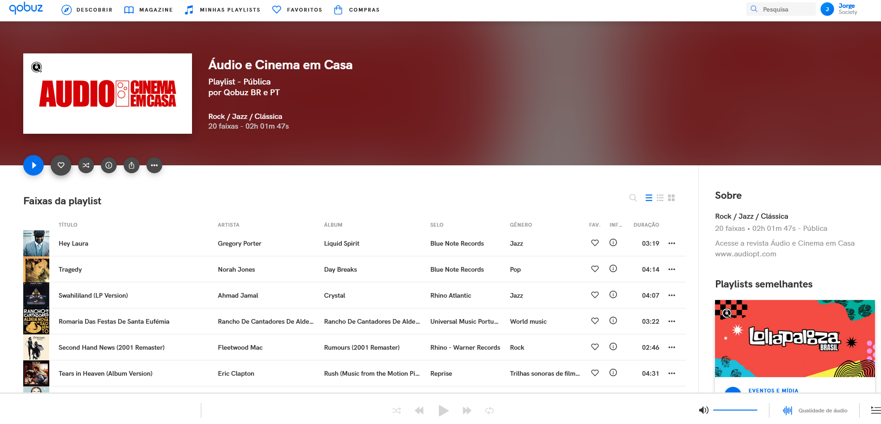The height and width of the screenshot is (424, 881).
Task: Open more options for Tragedy
Action: tap(672, 269)
